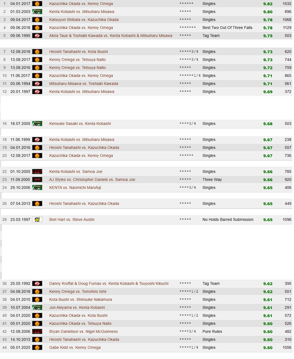Click the NJPW logo next to 04.08.2018

[37, 291]
